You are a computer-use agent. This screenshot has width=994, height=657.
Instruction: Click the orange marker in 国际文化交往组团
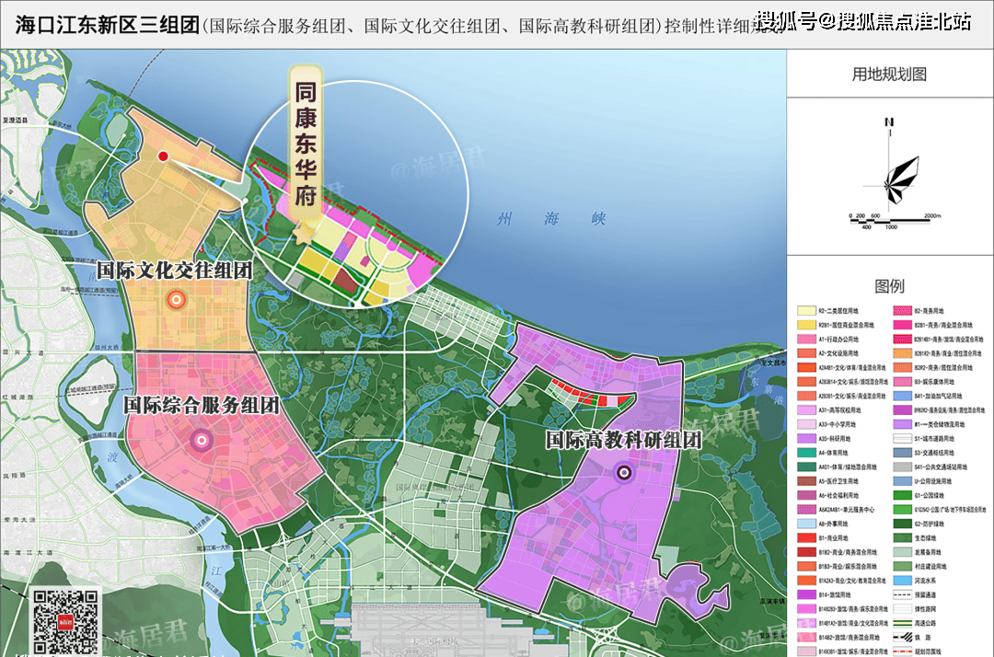pyautogui.click(x=175, y=299)
